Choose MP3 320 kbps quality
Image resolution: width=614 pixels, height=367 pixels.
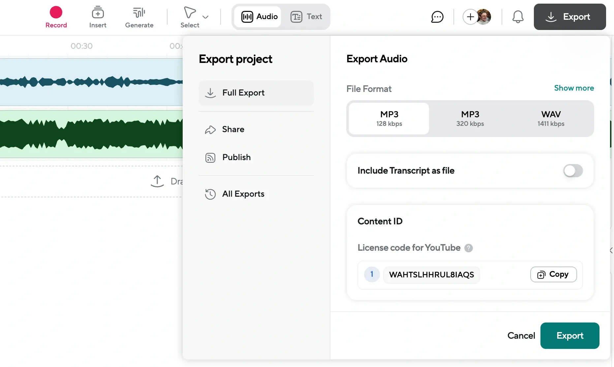coord(470,119)
